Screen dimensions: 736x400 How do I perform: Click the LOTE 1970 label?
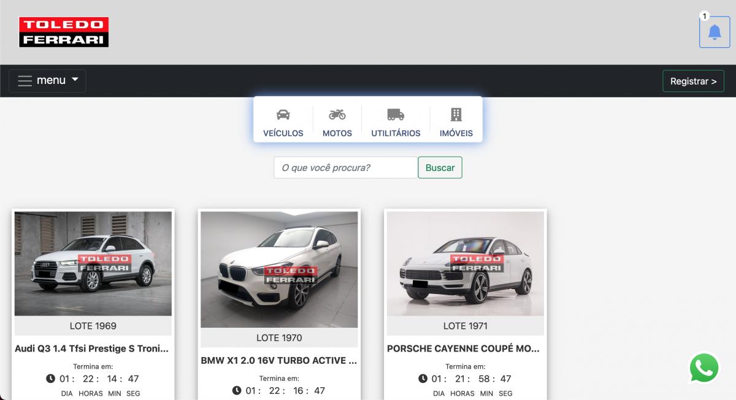[279, 338]
